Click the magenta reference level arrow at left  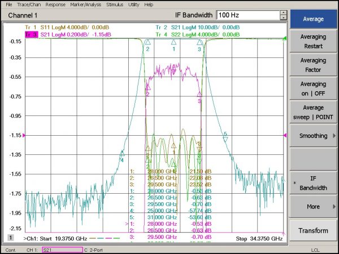point(24,135)
